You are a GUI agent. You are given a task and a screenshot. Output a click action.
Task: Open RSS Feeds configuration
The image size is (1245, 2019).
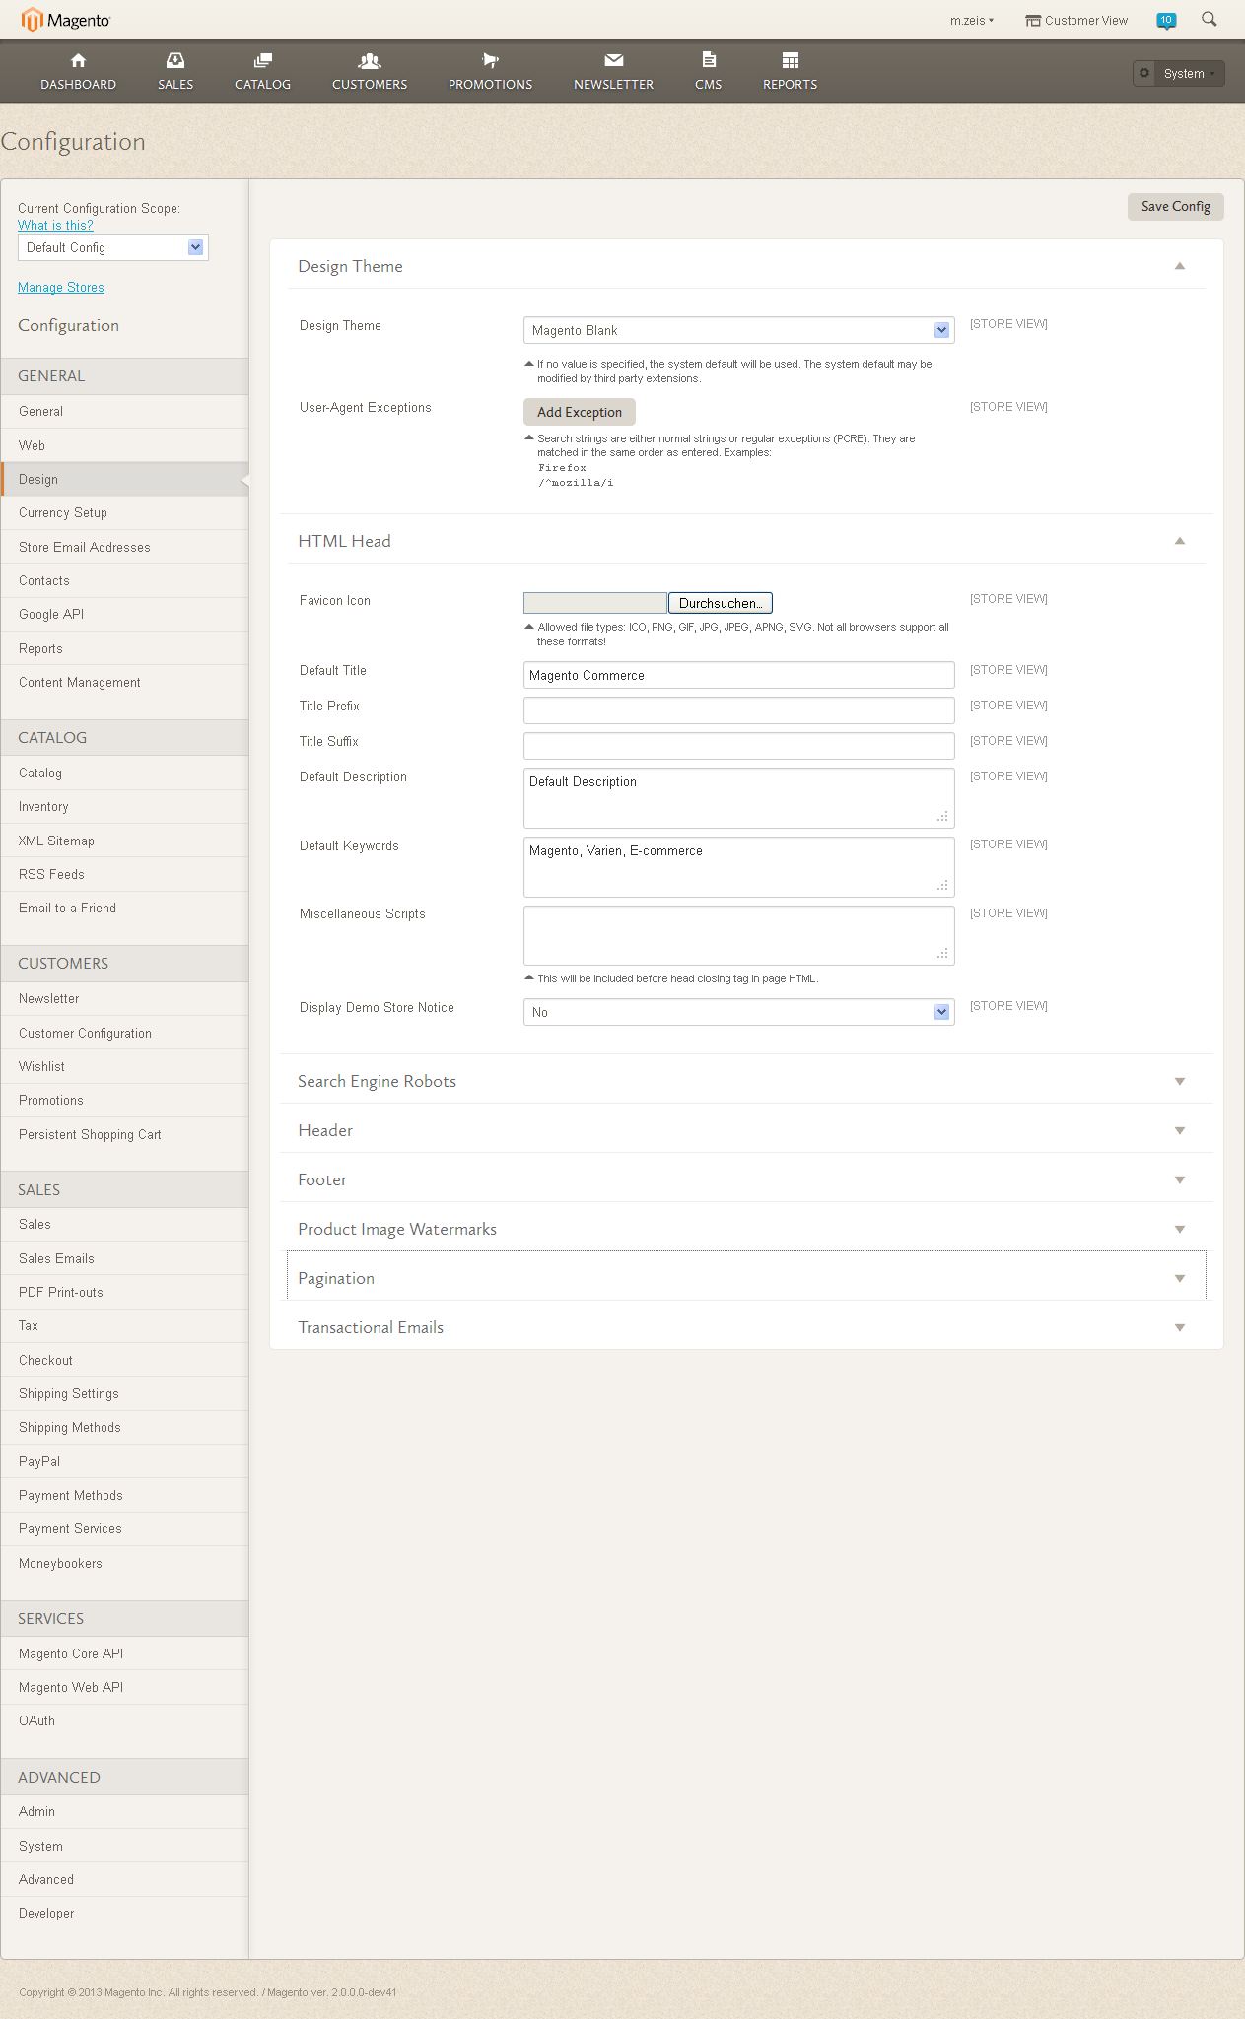click(124, 874)
